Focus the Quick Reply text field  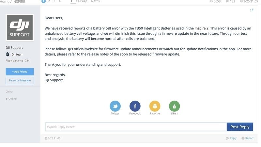(x=136, y=127)
